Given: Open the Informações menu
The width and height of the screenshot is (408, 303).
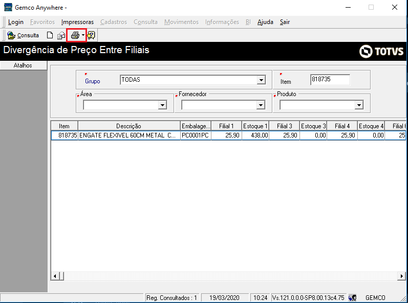Looking at the screenshot, I should coord(222,22).
